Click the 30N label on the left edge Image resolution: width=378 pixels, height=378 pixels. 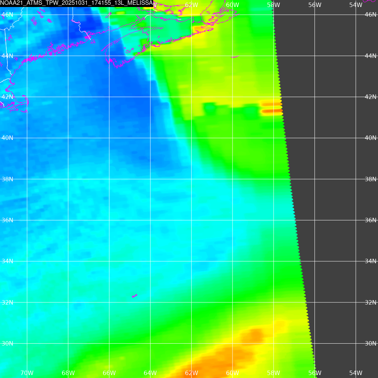point(7,343)
